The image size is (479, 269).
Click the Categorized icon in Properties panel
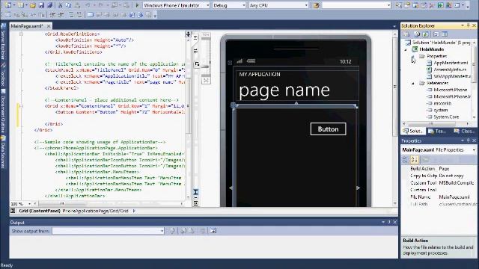pyautogui.click(x=406, y=159)
